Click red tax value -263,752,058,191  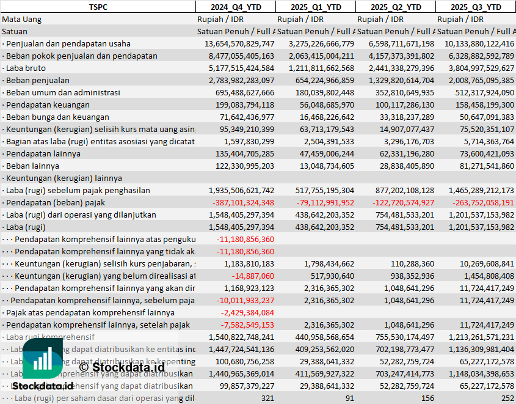click(x=483, y=202)
